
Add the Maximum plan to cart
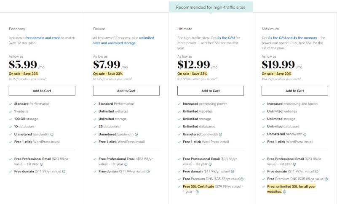pos(295,90)
